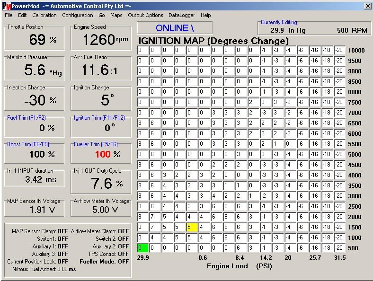The height and width of the screenshot is (281, 373).
Task: Open the Configuration menu
Action: [78, 15]
